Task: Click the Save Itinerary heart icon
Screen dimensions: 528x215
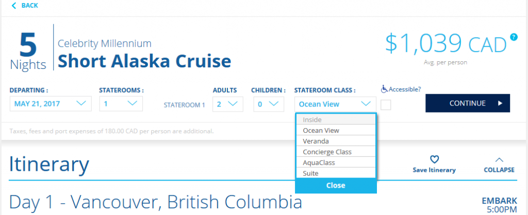Action: [435, 159]
